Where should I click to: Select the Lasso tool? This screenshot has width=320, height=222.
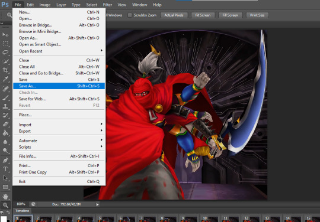point(5,53)
